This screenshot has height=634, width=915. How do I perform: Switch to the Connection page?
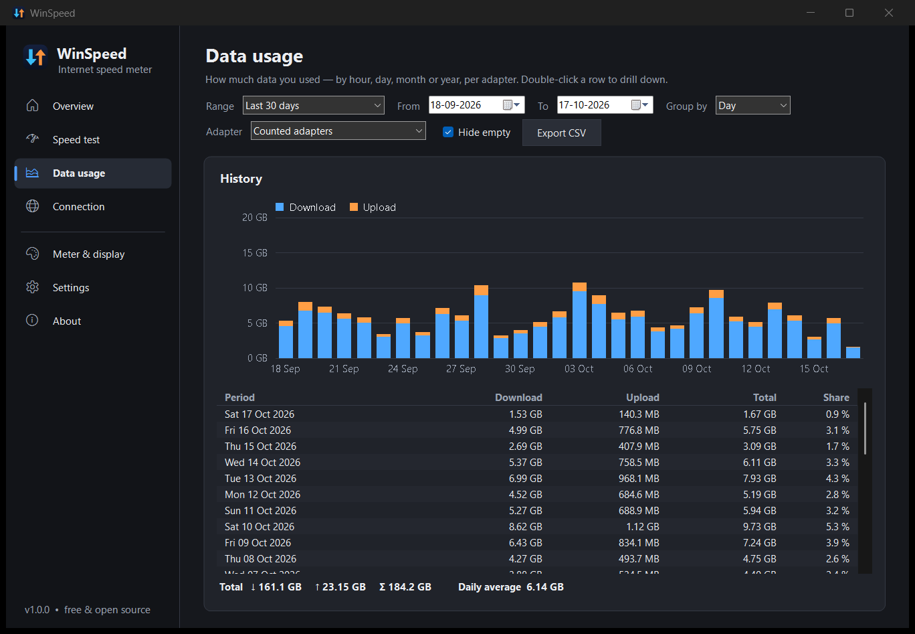93,206
